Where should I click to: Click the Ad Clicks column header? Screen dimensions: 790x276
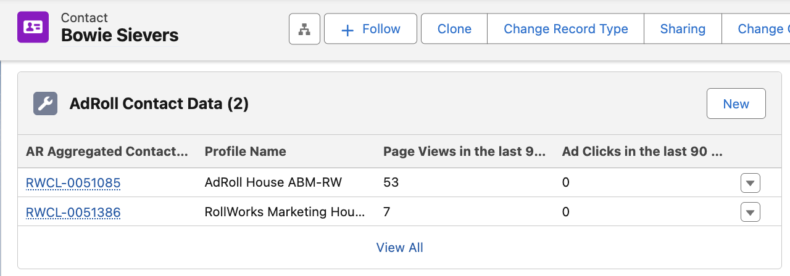click(642, 152)
